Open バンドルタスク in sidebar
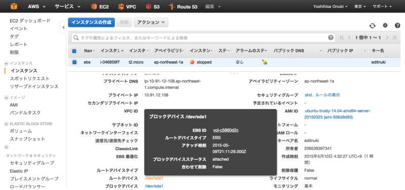The height and width of the screenshot is (190, 405). 25,113
